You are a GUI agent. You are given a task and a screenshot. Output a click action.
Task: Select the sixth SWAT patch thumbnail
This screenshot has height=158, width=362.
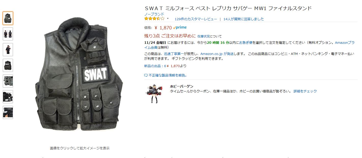tap(8, 97)
